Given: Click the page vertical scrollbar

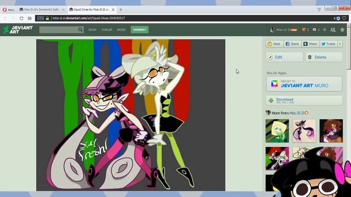Looking at the screenshot, I should pyautogui.click(x=349, y=48).
